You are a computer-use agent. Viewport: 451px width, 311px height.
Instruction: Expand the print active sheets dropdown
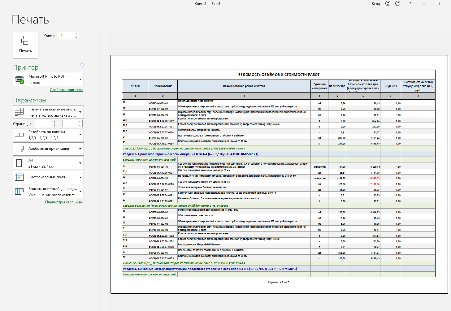tap(80, 112)
